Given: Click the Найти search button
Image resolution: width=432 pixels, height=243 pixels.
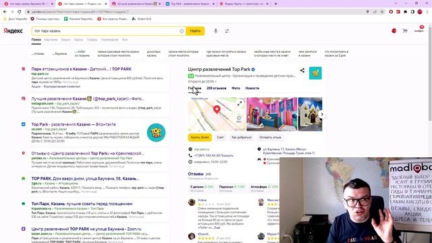Looking at the screenshot, I should click(x=195, y=31).
